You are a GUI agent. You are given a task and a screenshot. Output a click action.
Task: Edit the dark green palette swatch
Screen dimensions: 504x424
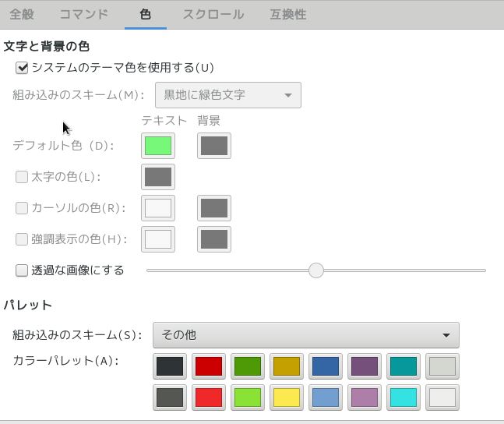tap(248, 366)
